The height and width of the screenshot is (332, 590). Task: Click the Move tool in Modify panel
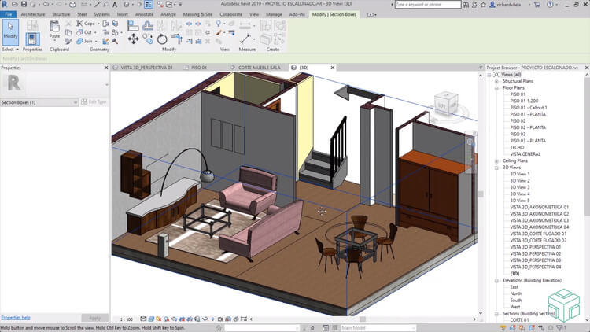[133, 38]
